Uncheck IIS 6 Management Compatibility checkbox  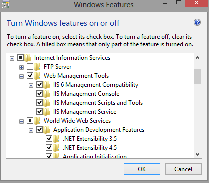pos(39,85)
